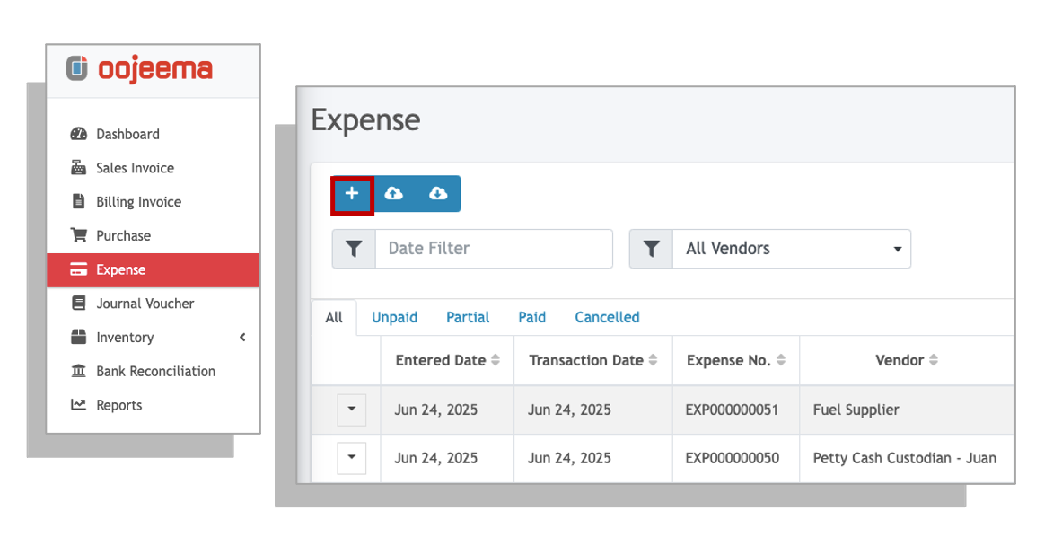Click Transaction Date of EXP000000050 row
Image resolution: width=1062 pixels, height=546 pixels.
(569, 458)
